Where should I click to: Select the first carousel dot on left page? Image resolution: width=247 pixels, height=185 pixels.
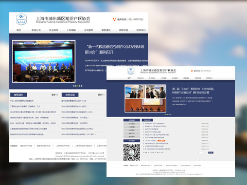coord(74,86)
